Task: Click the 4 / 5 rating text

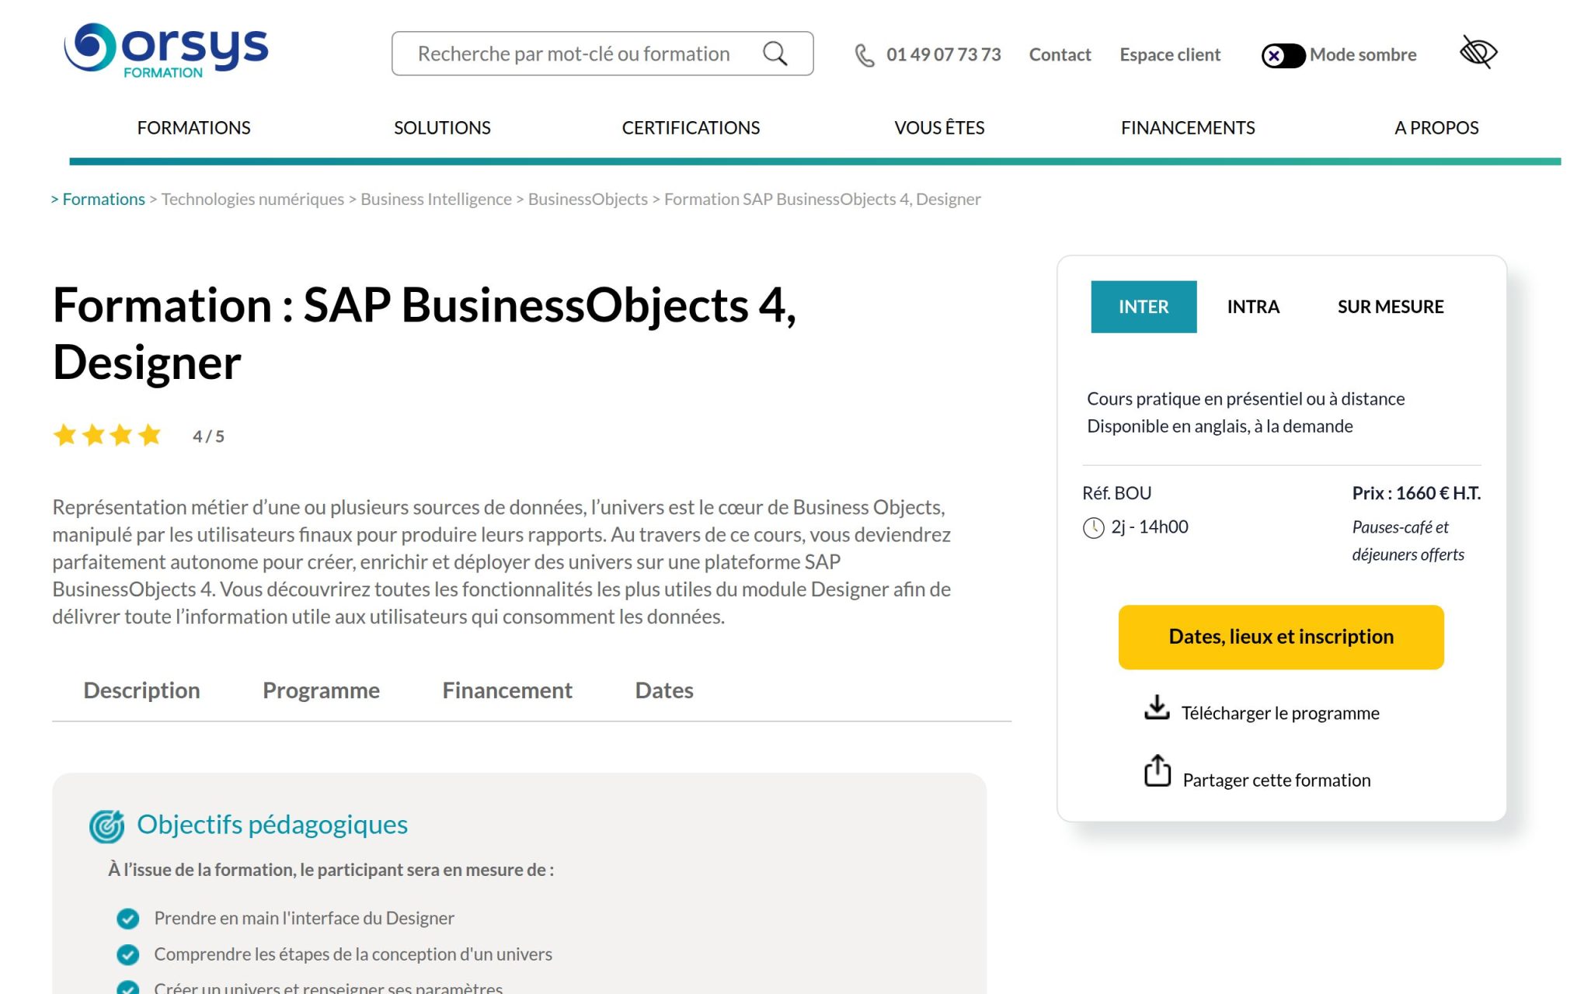Action: coord(208,436)
